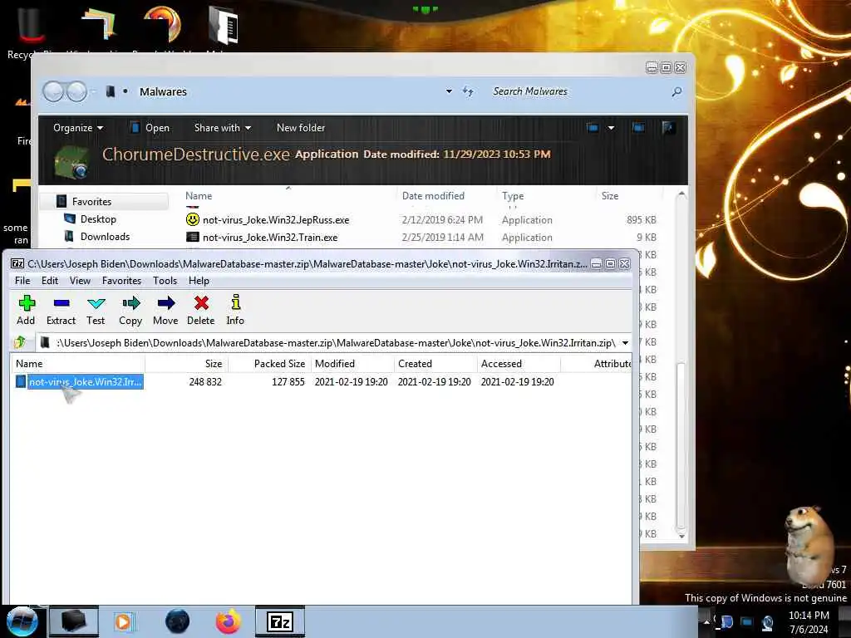The height and width of the screenshot is (638, 851).
Task: Select not-virus_Joke.Win32.Train.exe in Explorer
Action: click(x=270, y=238)
